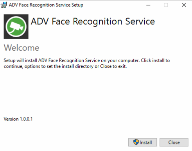Screen dimensions: 192x151
Task: Close the window using the X
Action: pyautogui.click(x=184, y=5)
